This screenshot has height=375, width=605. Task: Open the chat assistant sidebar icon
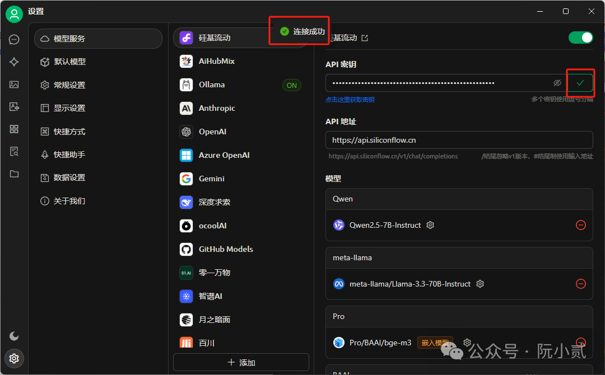coord(14,40)
